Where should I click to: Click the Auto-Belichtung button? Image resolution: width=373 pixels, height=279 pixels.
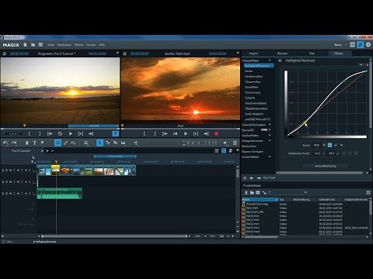[326, 166]
